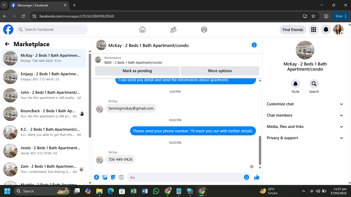351x197 pixels.
Task: Bookmark this page with the star icon
Action: pyautogui.click(x=313, y=16)
